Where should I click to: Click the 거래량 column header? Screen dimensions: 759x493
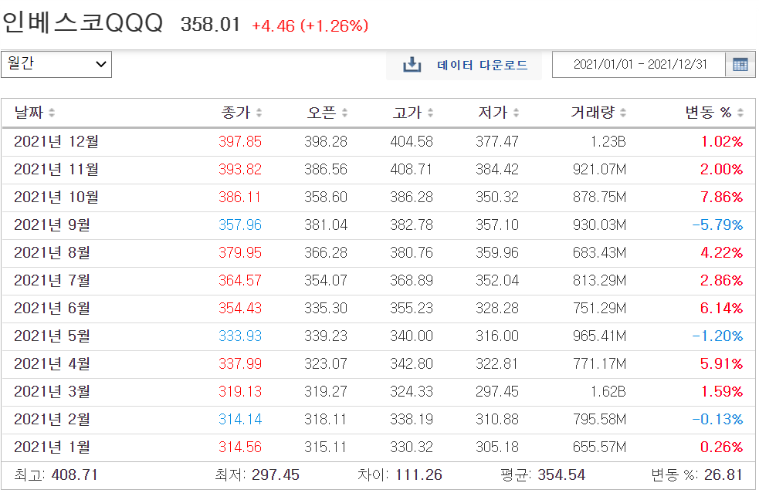(593, 113)
